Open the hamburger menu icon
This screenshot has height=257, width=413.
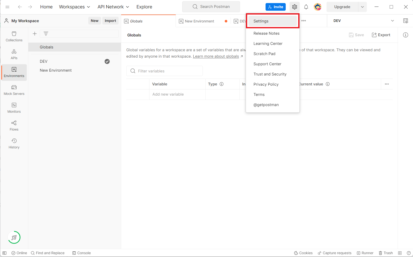click(7, 7)
